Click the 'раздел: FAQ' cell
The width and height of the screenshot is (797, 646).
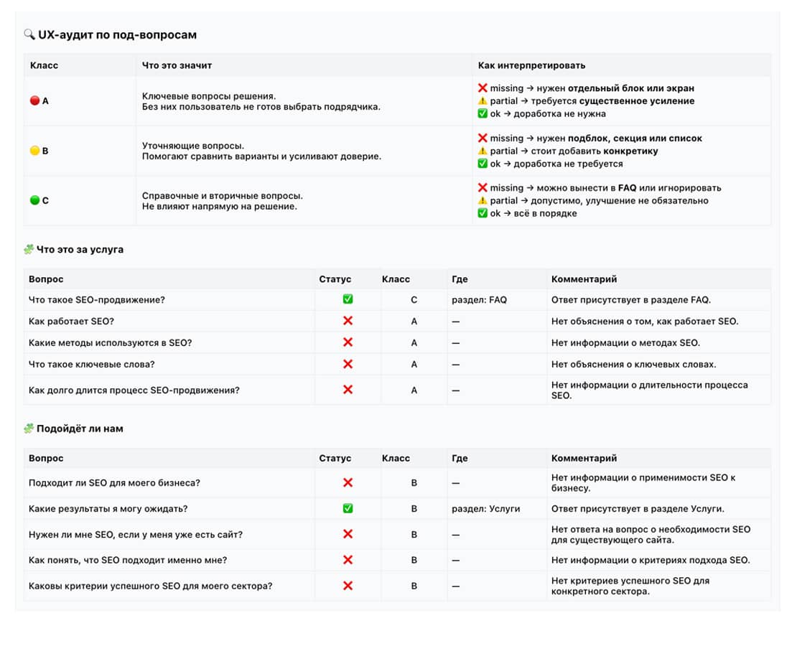[x=479, y=300]
